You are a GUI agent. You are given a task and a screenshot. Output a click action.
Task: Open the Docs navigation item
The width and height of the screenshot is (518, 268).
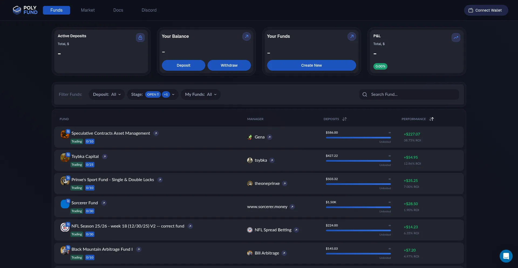point(118,10)
